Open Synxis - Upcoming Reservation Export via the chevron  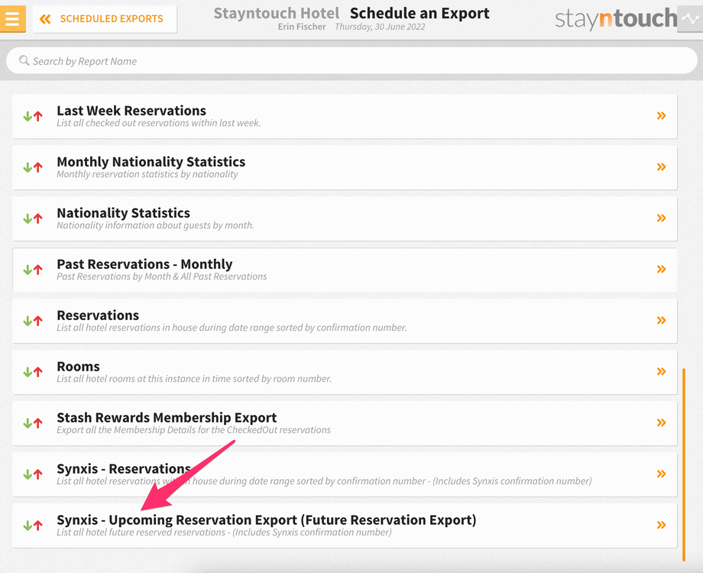click(x=661, y=525)
